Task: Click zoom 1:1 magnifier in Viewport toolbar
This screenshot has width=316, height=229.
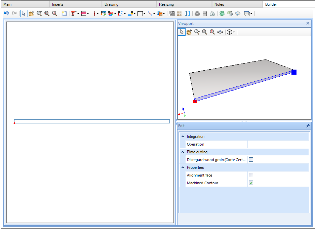Action: (212, 32)
